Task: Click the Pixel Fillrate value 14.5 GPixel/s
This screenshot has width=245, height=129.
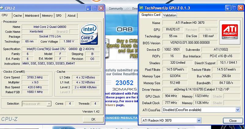Action: point(175,69)
